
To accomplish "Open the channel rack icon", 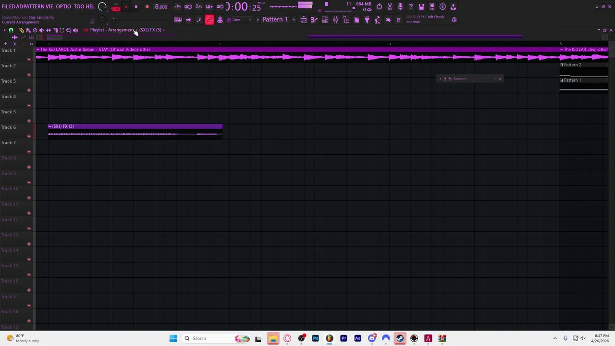I will pos(324,20).
